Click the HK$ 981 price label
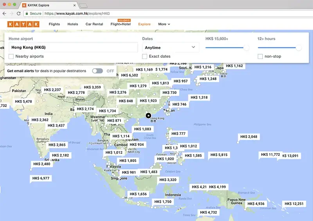This screenshot has height=221, width=313. 129,172
